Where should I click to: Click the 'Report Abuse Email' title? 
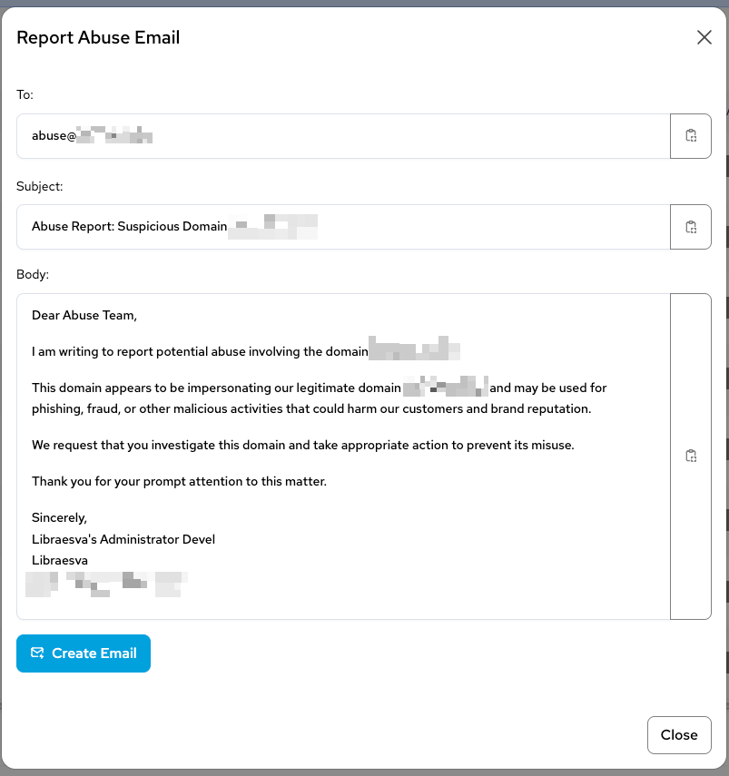tap(98, 37)
